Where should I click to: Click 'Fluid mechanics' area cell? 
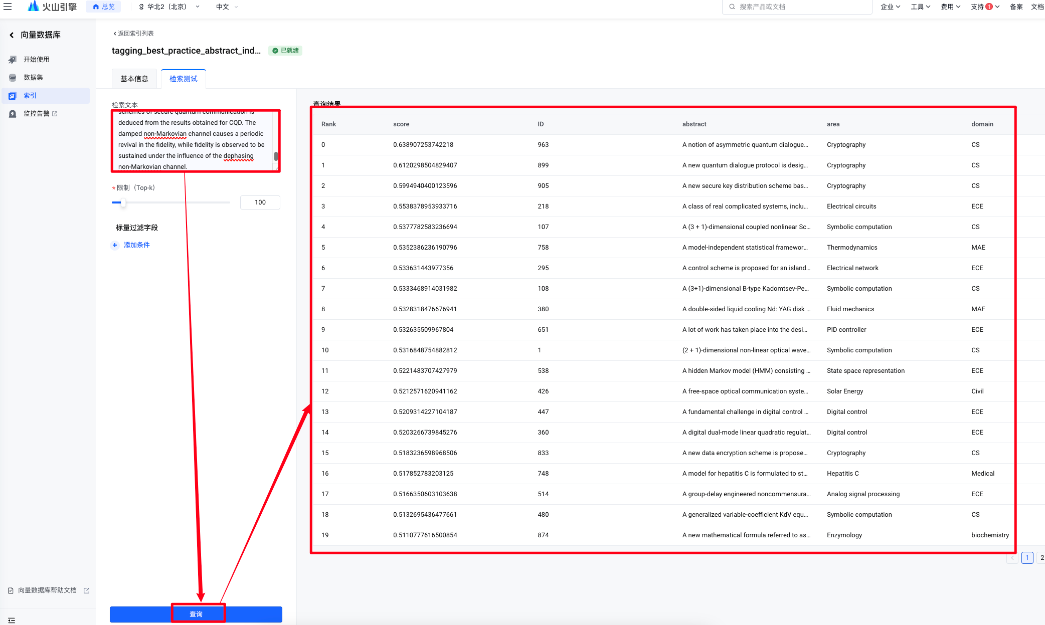tap(850, 309)
